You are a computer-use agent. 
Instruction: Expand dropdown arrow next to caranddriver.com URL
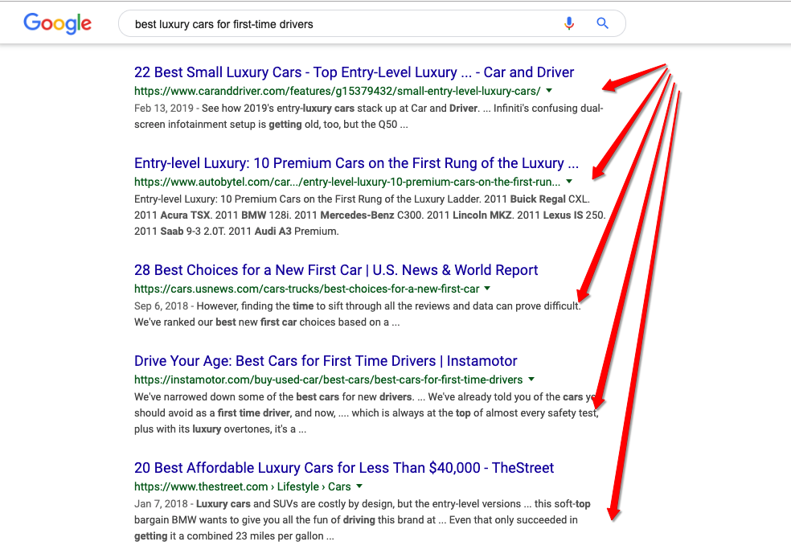(x=549, y=91)
